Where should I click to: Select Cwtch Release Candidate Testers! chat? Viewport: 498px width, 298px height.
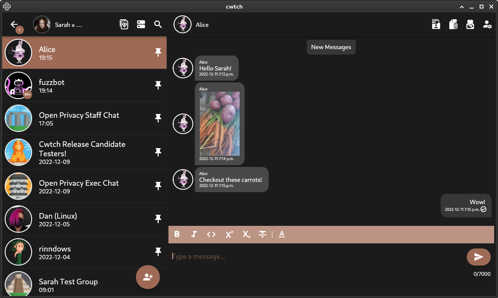point(84,152)
